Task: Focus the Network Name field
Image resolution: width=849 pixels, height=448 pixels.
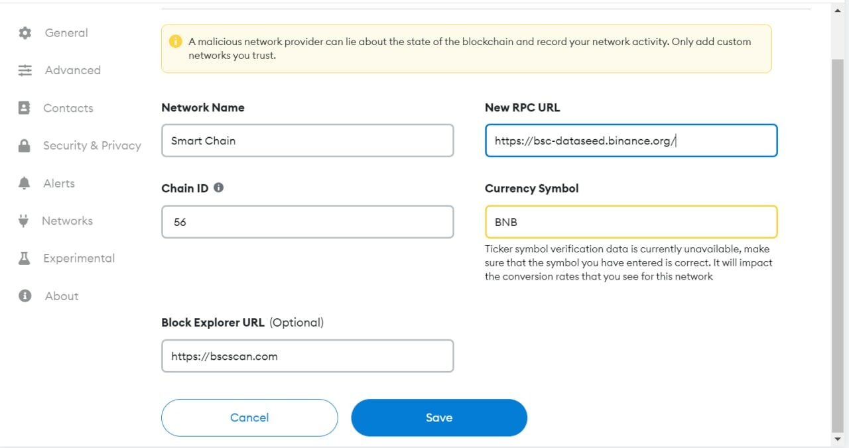Action: pyautogui.click(x=307, y=140)
